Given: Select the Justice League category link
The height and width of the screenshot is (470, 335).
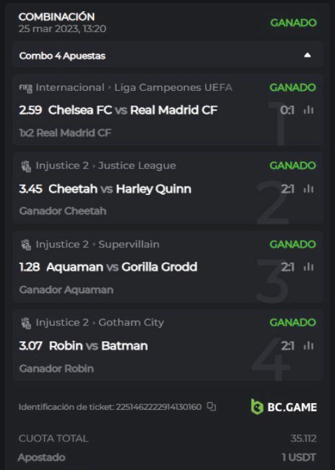Looking at the screenshot, I should [x=137, y=166].
